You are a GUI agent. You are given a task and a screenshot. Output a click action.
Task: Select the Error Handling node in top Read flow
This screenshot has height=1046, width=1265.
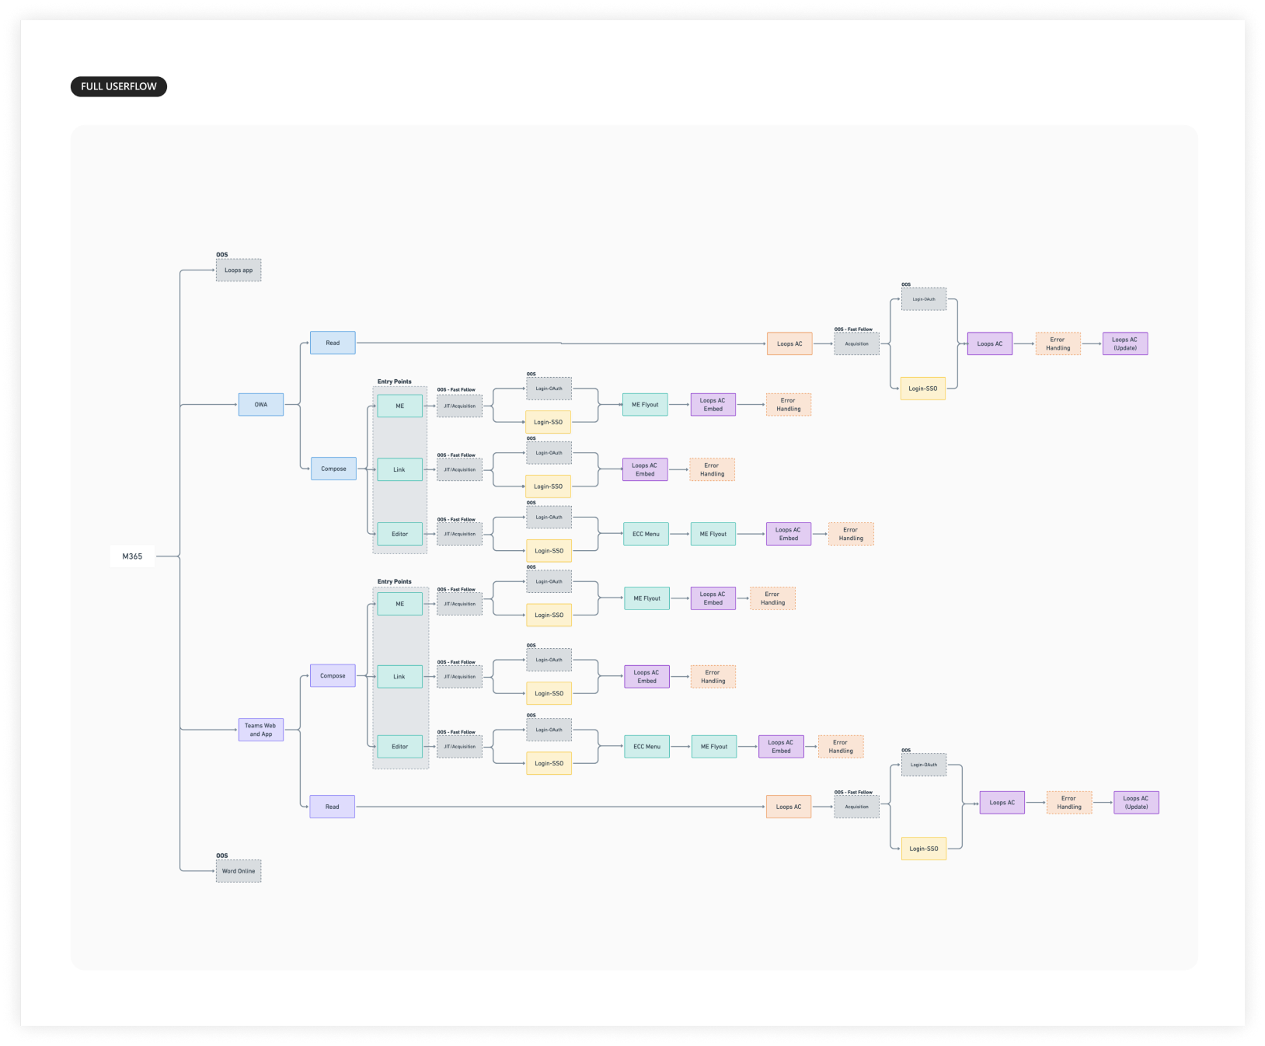pyautogui.click(x=1058, y=343)
